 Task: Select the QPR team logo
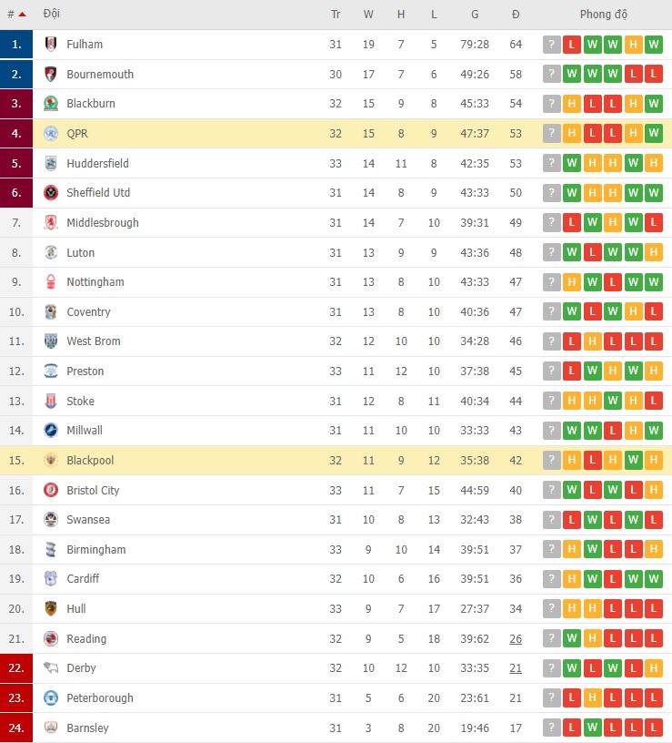[x=50, y=133]
